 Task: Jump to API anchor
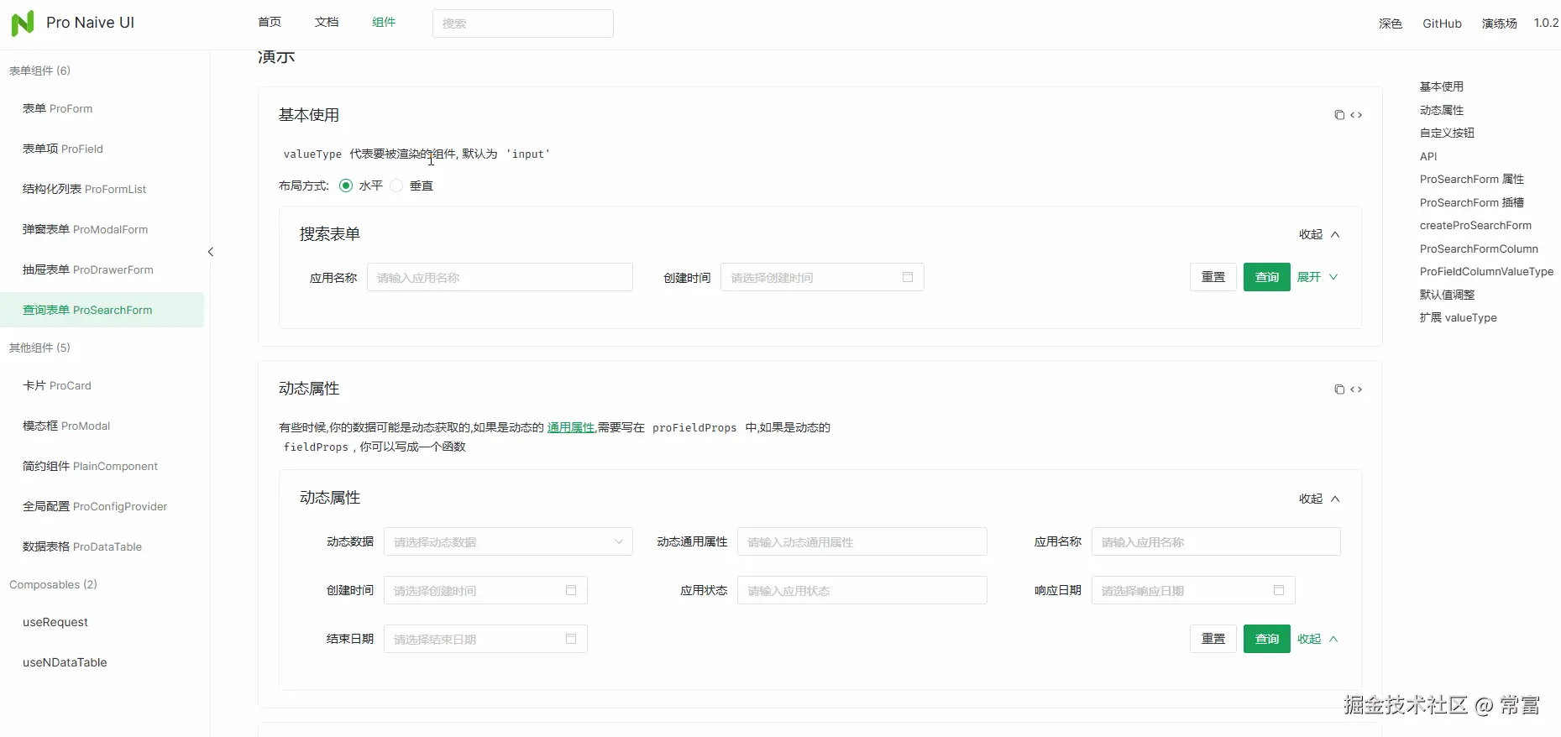coord(1428,156)
